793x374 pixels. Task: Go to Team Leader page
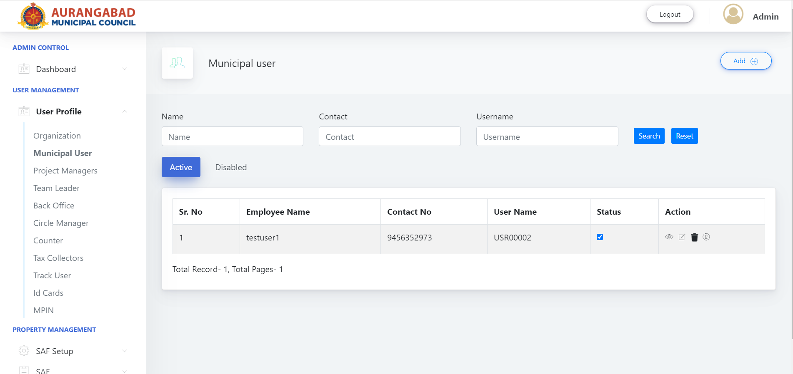tap(56, 188)
